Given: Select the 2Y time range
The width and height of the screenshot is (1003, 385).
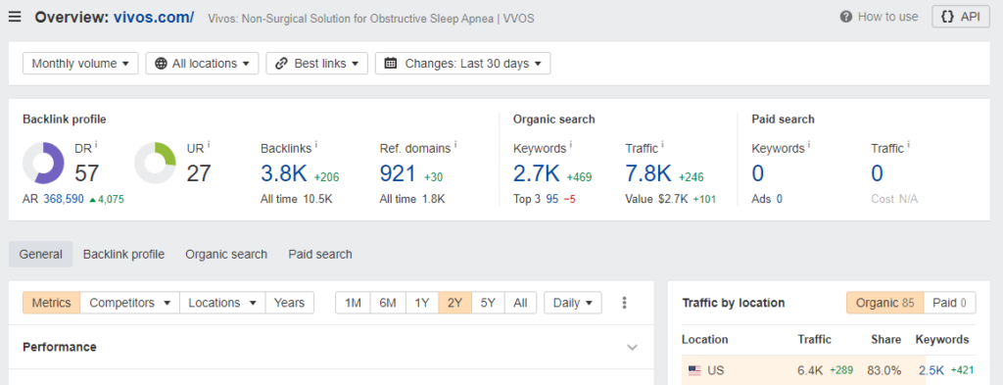Looking at the screenshot, I should pyautogui.click(x=454, y=303).
